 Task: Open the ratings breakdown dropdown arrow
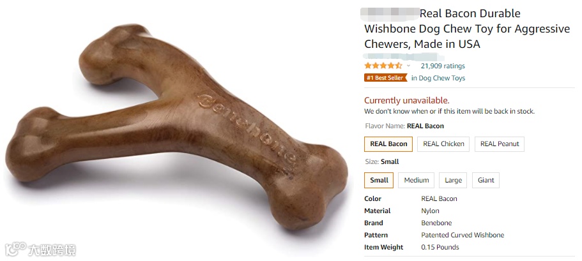[x=408, y=66]
